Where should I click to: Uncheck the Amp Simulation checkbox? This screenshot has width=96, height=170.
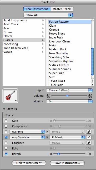coord(6,137)
